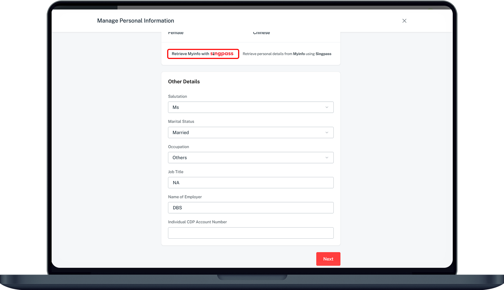The image size is (504, 290).
Task: Click the Singpass logo icon
Action: click(222, 54)
